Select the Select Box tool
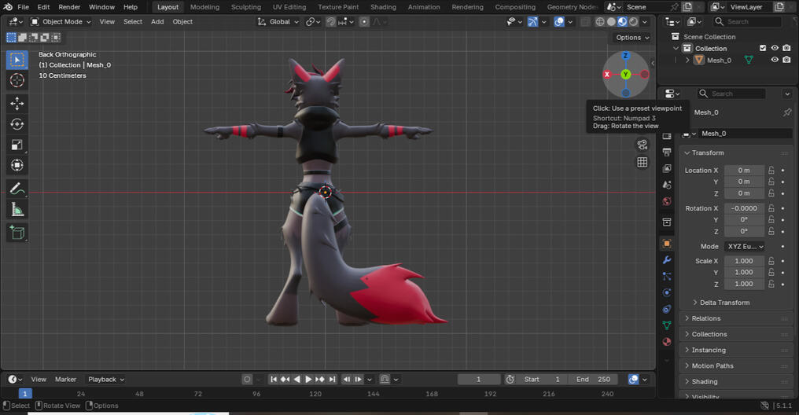The width and height of the screenshot is (799, 415). [x=17, y=60]
